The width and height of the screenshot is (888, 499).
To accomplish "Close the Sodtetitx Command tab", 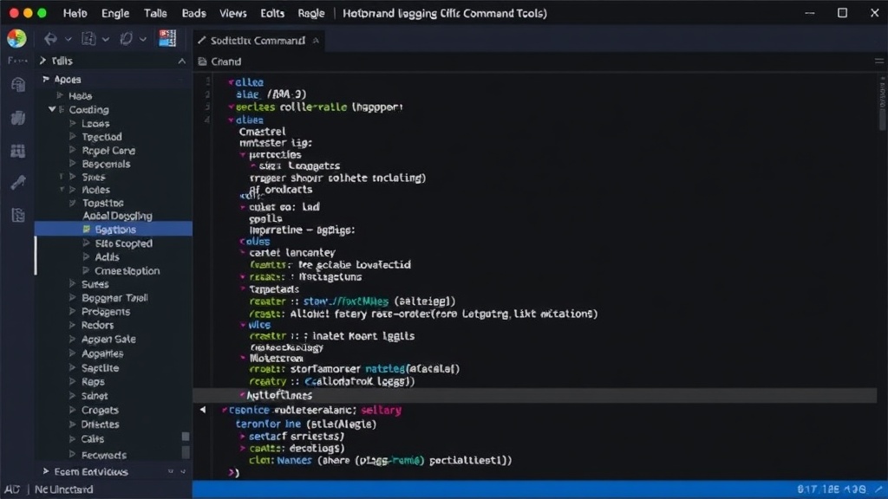I will tap(316, 41).
